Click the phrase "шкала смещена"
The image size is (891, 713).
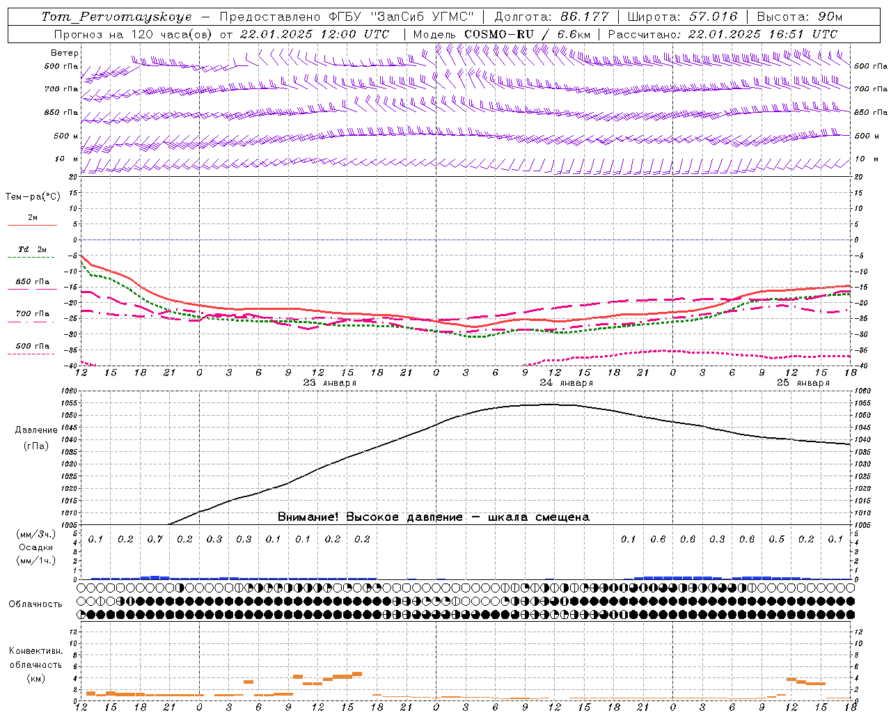[x=539, y=517]
